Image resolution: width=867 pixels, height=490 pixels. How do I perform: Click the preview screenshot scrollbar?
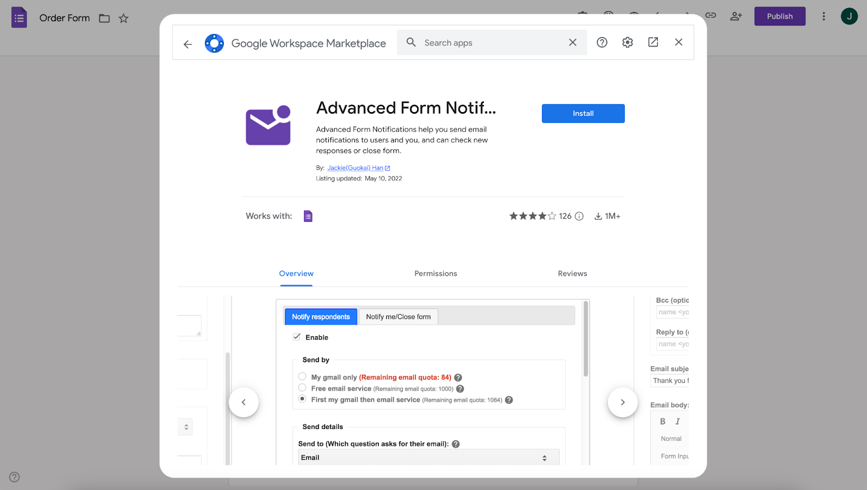click(x=585, y=339)
